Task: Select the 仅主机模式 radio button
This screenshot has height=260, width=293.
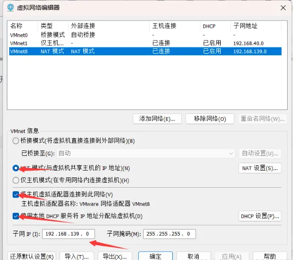Action: (x=16, y=180)
